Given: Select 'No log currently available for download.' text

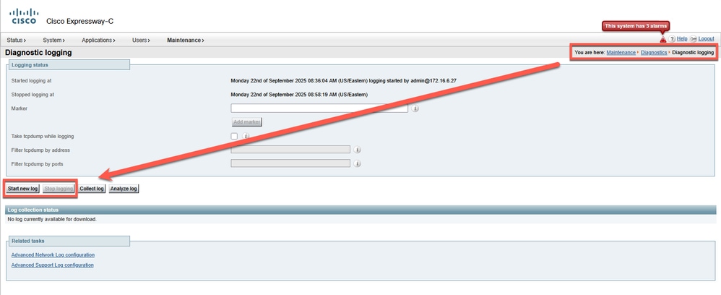Looking at the screenshot, I should (x=52, y=220).
